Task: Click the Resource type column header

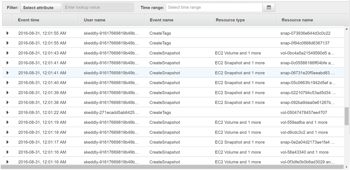Action: pos(230,20)
